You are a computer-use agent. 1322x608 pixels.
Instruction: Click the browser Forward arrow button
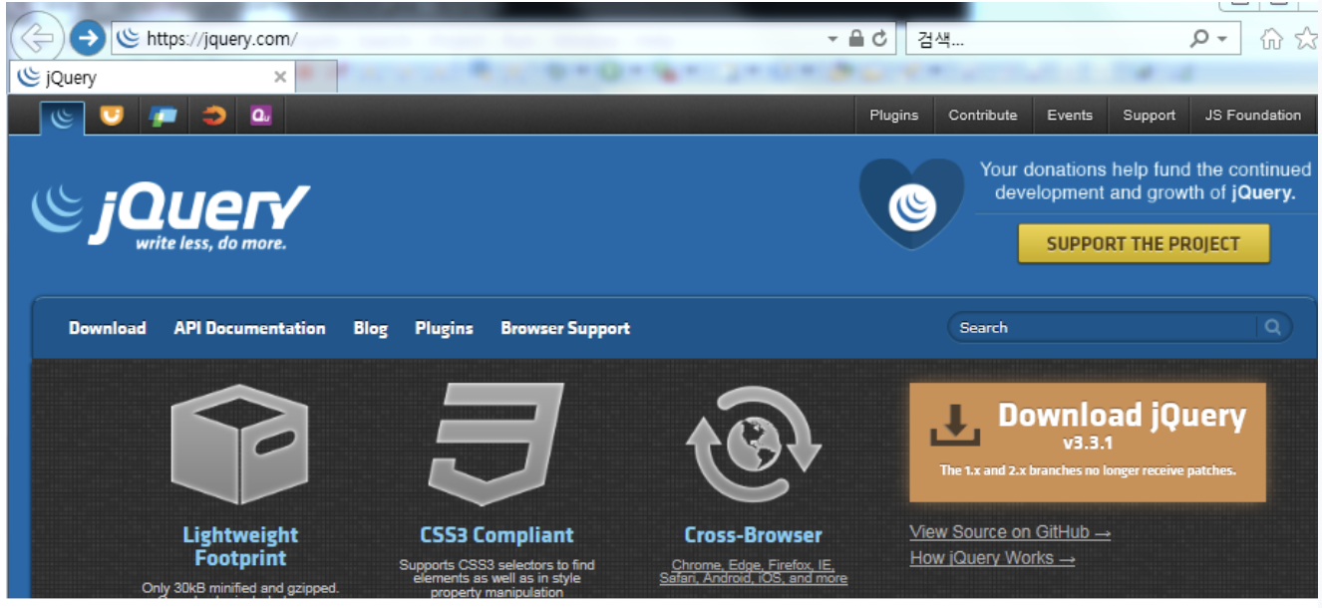(x=88, y=39)
